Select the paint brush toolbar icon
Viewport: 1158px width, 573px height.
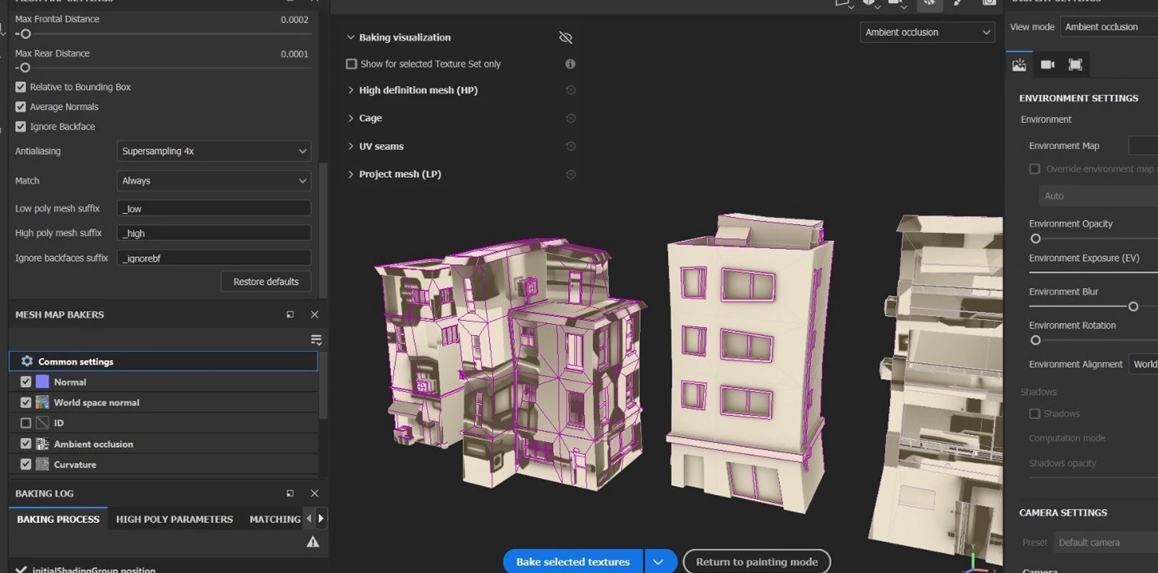[958, 3]
